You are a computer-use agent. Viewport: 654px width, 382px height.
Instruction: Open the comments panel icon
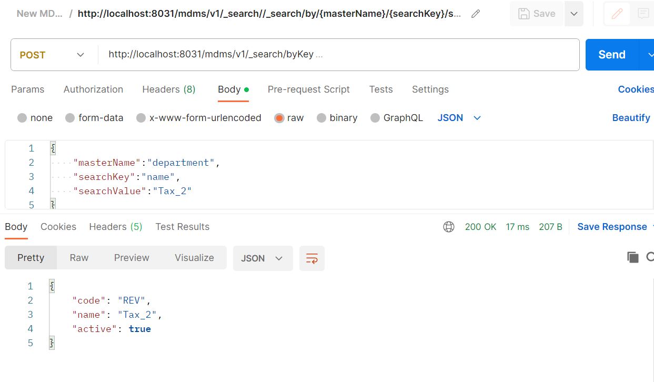pos(643,14)
